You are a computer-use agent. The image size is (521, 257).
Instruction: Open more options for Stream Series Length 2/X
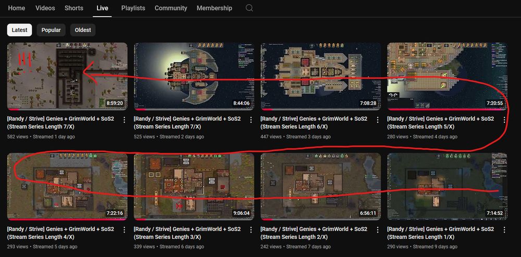coord(377,230)
